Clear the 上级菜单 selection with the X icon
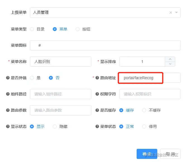Image resolution: width=183 pixels, height=162 pixels. [171, 13]
